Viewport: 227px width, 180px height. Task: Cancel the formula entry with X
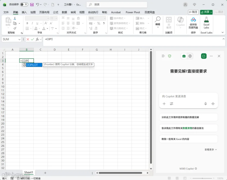(x=28, y=39)
